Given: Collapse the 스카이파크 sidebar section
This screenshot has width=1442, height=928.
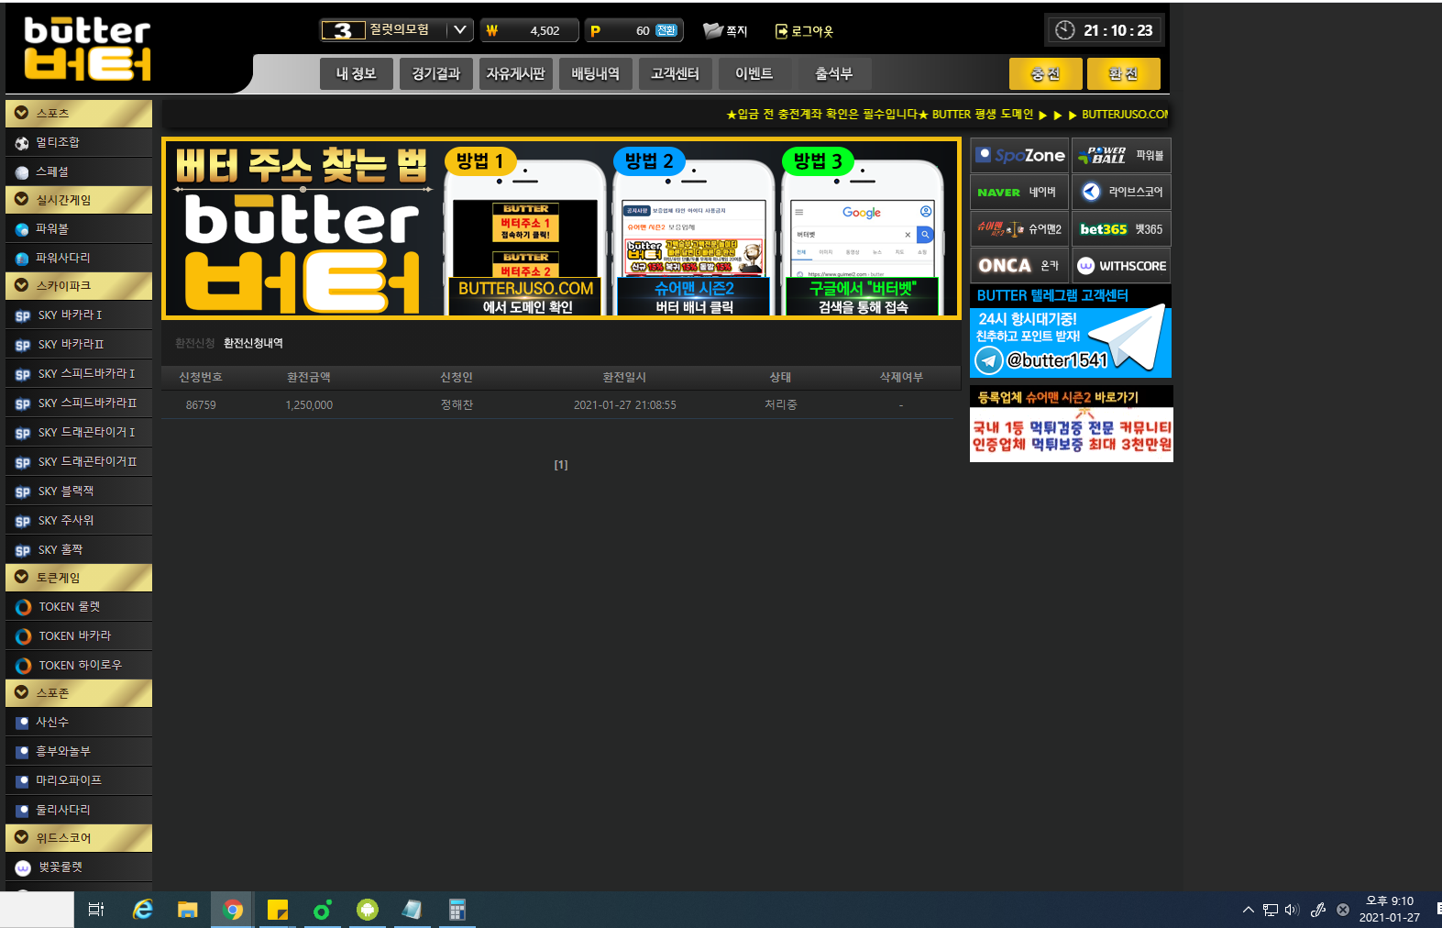Looking at the screenshot, I should 22,285.
